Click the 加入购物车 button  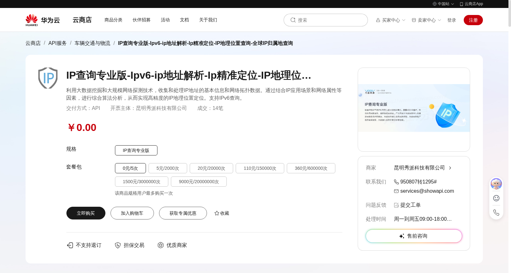tap(132, 213)
